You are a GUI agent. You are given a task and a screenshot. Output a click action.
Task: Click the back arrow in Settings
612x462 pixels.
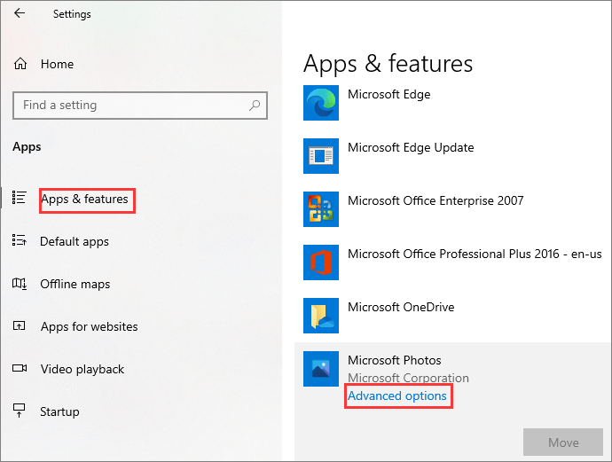coord(20,14)
